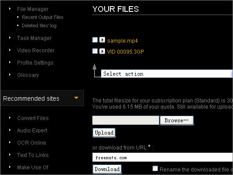
Task: Click the File Manager bullet arrow
Action: pos(10,9)
